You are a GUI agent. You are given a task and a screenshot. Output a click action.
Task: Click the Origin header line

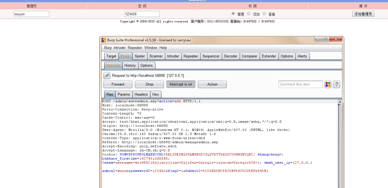point(135,126)
